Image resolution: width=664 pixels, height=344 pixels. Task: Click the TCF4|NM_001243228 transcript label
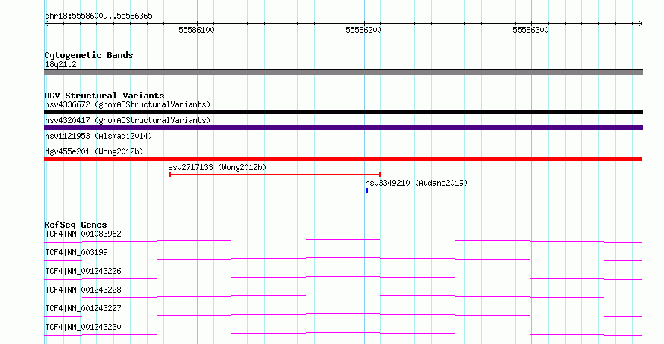point(83,290)
